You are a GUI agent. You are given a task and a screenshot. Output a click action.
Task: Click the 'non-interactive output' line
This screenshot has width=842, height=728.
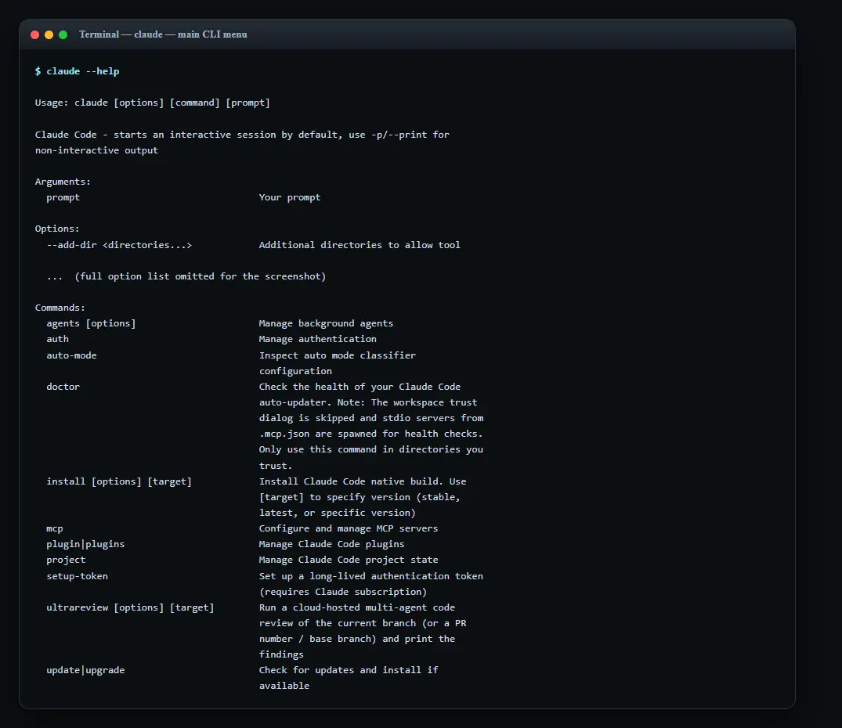click(x=96, y=150)
